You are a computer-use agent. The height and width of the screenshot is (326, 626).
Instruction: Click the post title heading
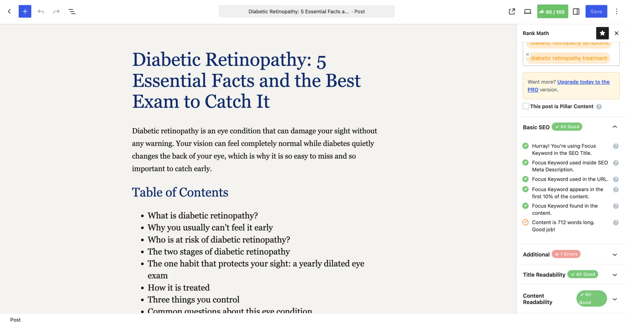[246, 80]
